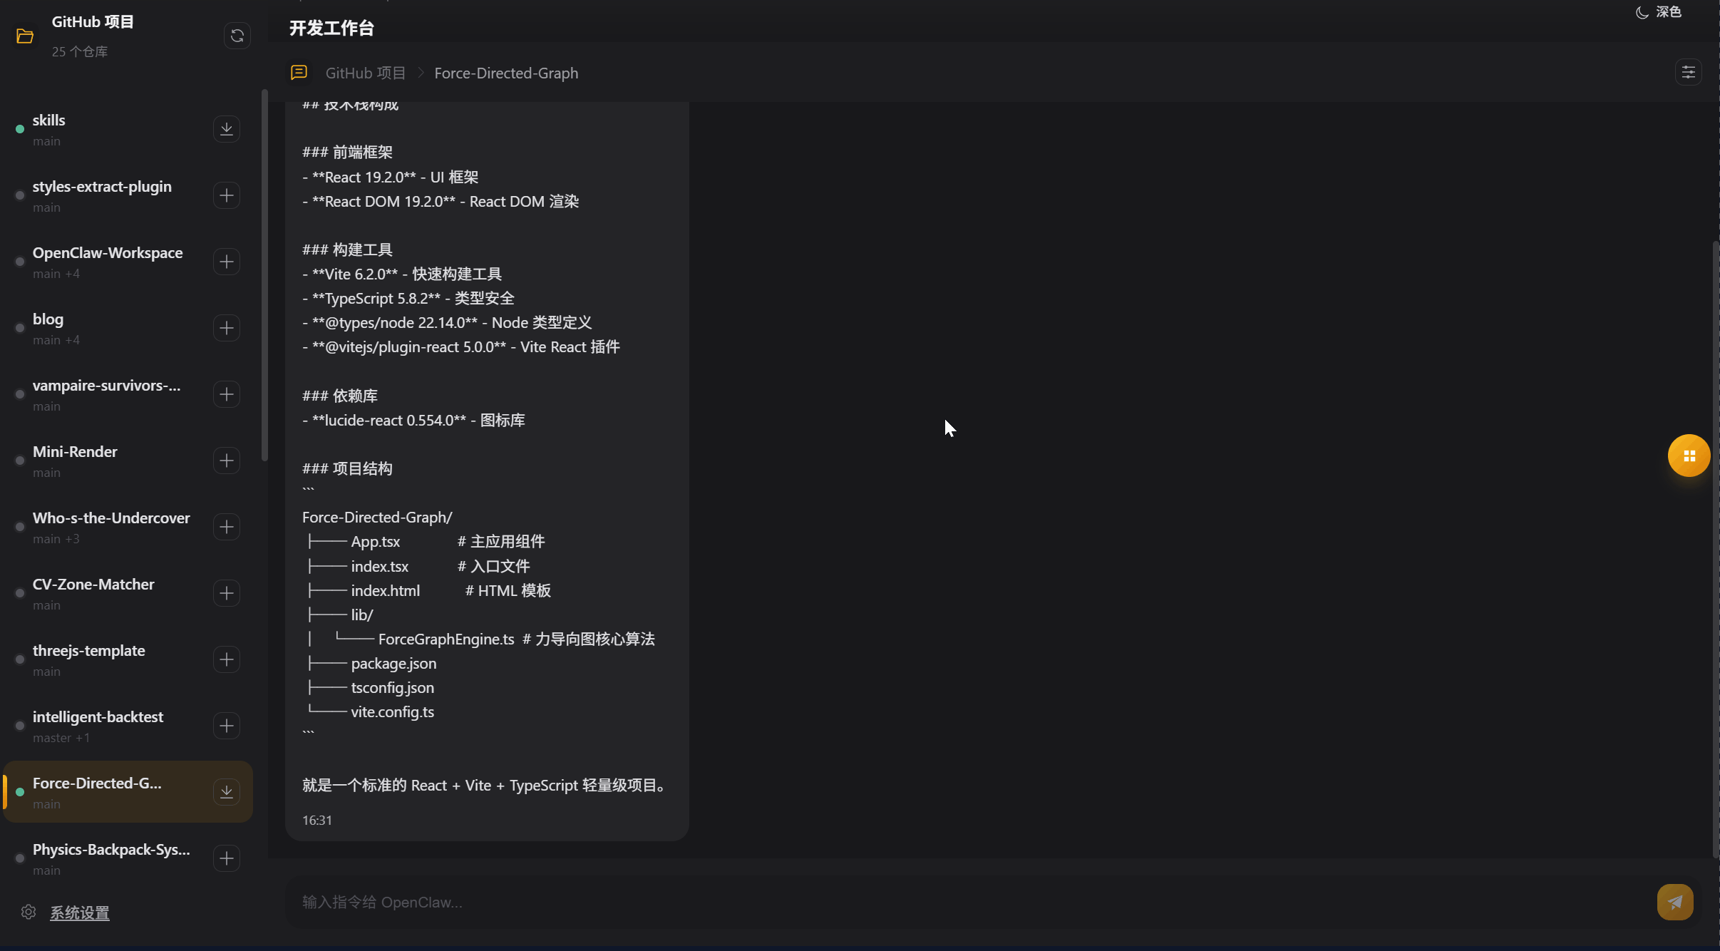This screenshot has height=951, width=1720.
Task: Click the refresh repositories icon
Action: [x=237, y=36]
